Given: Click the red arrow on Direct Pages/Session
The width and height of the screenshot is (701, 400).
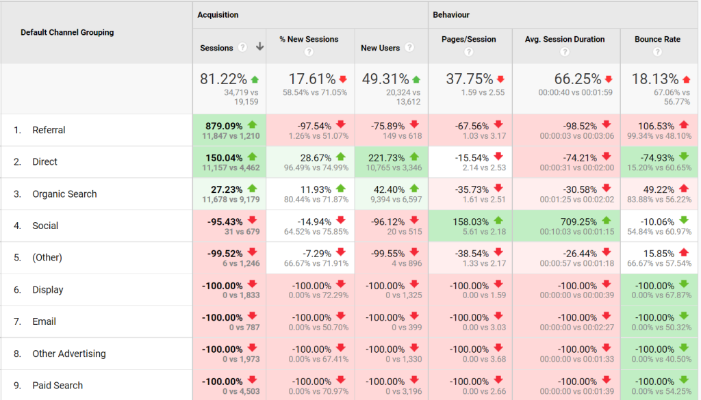Looking at the screenshot, I should click(499, 157).
